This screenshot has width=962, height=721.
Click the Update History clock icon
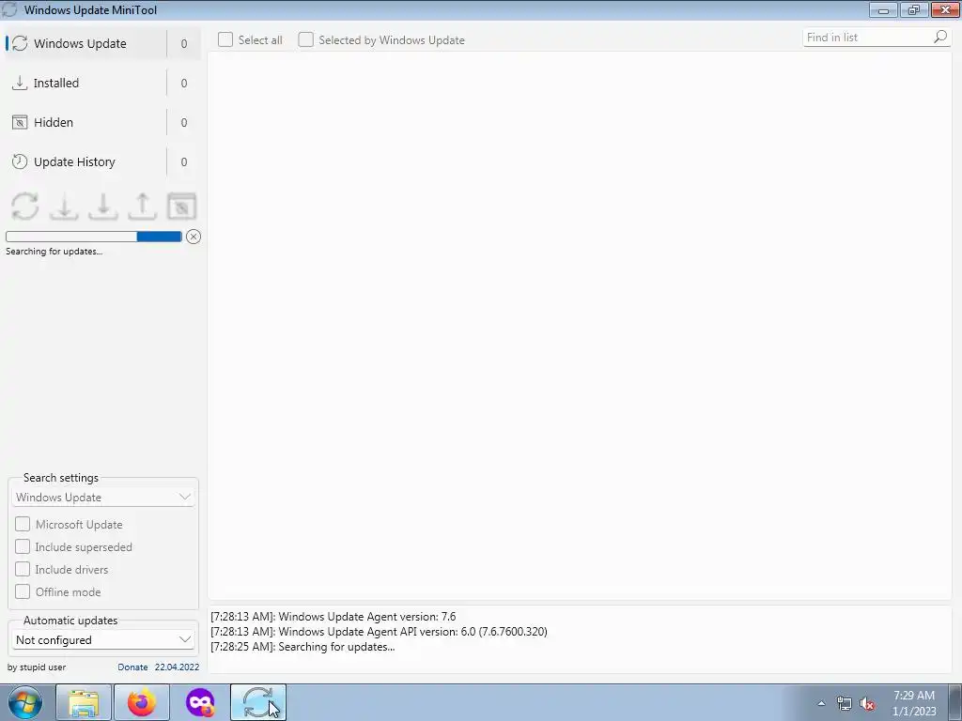point(20,161)
